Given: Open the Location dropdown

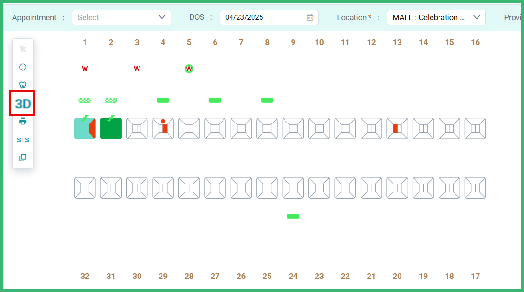Looking at the screenshot, I should pyautogui.click(x=436, y=17).
